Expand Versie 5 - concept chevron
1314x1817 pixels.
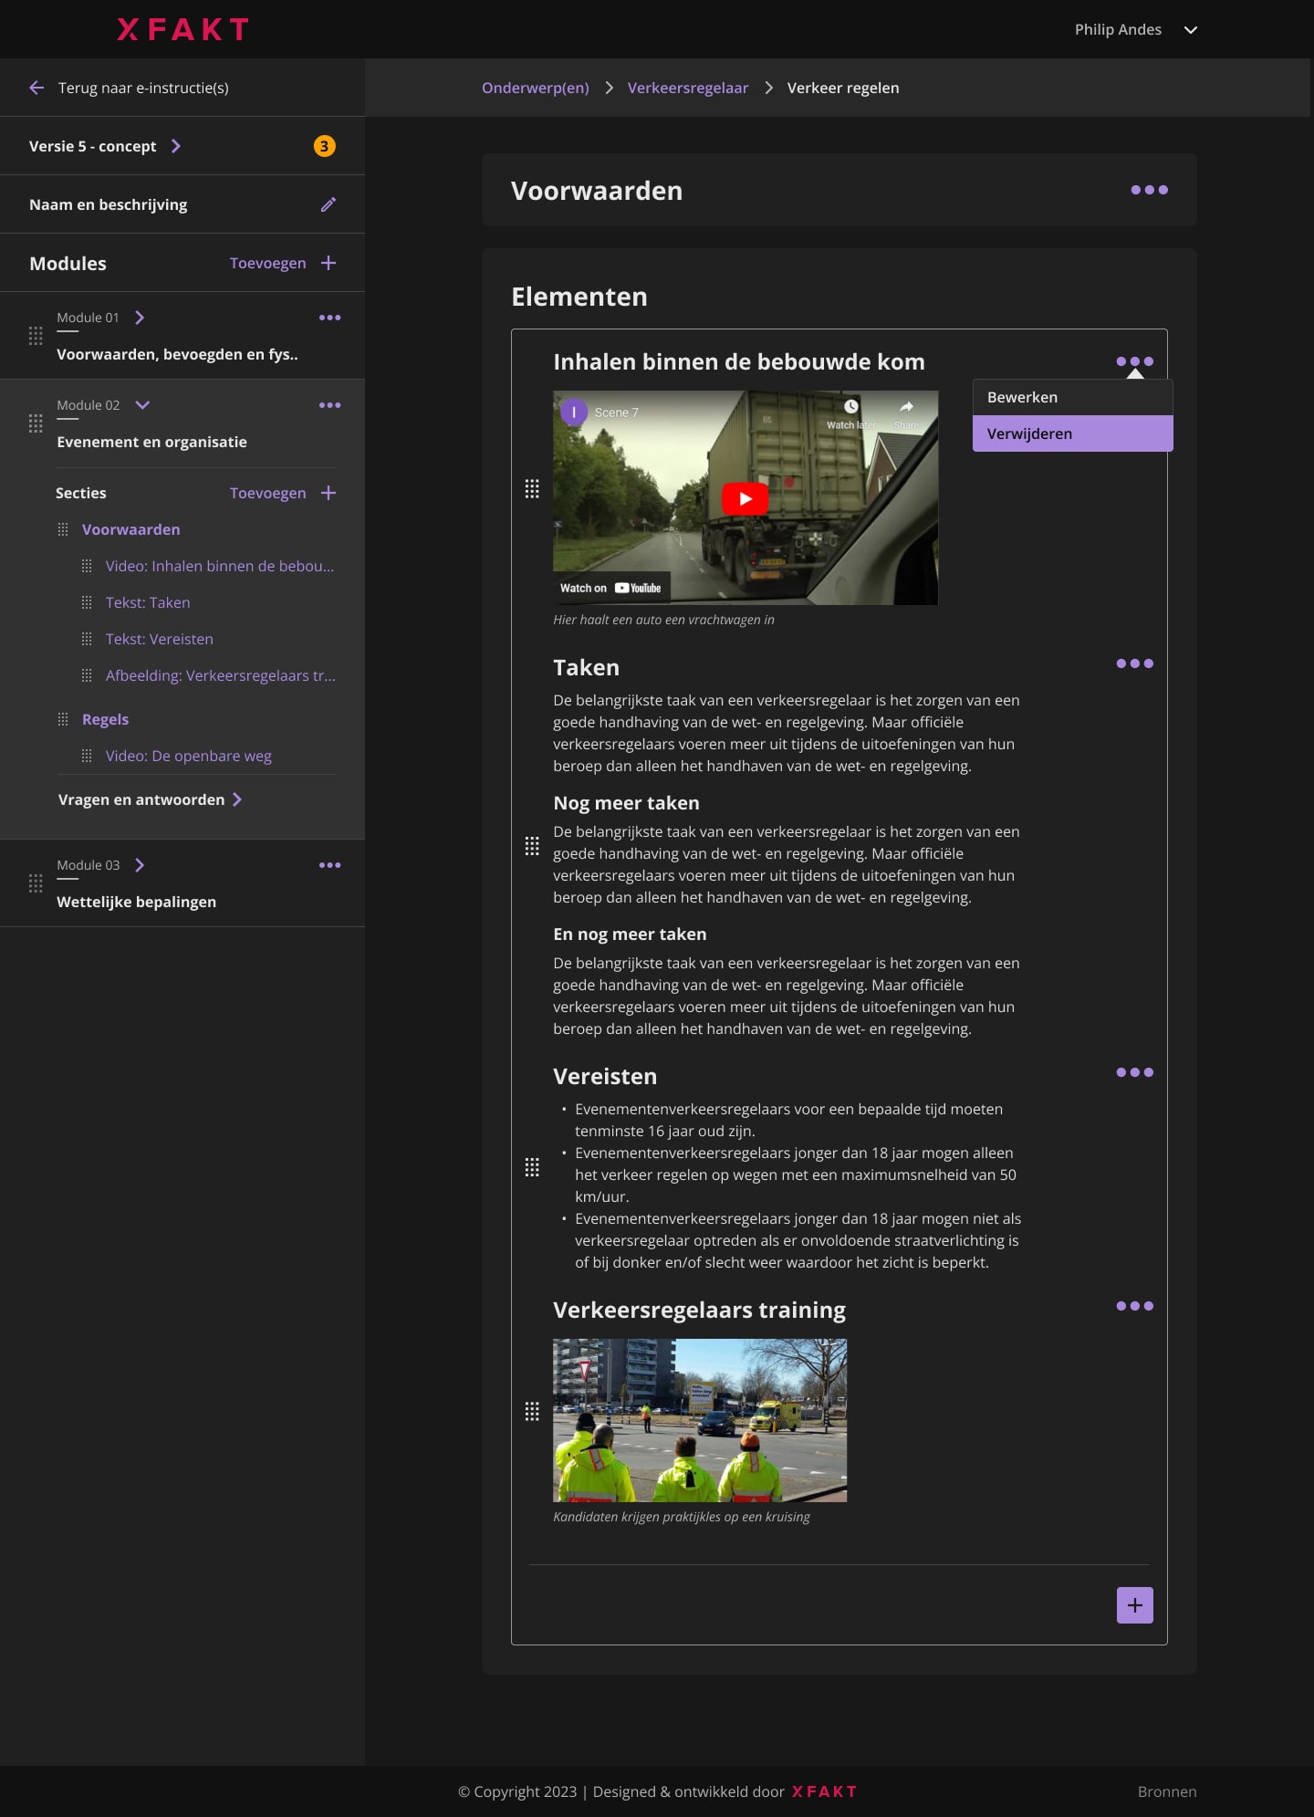click(x=176, y=146)
